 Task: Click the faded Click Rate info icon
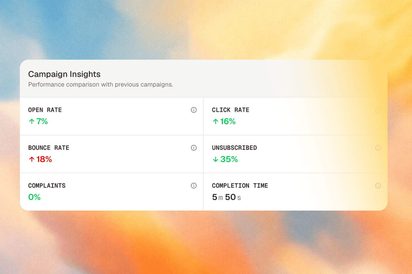[x=378, y=110]
